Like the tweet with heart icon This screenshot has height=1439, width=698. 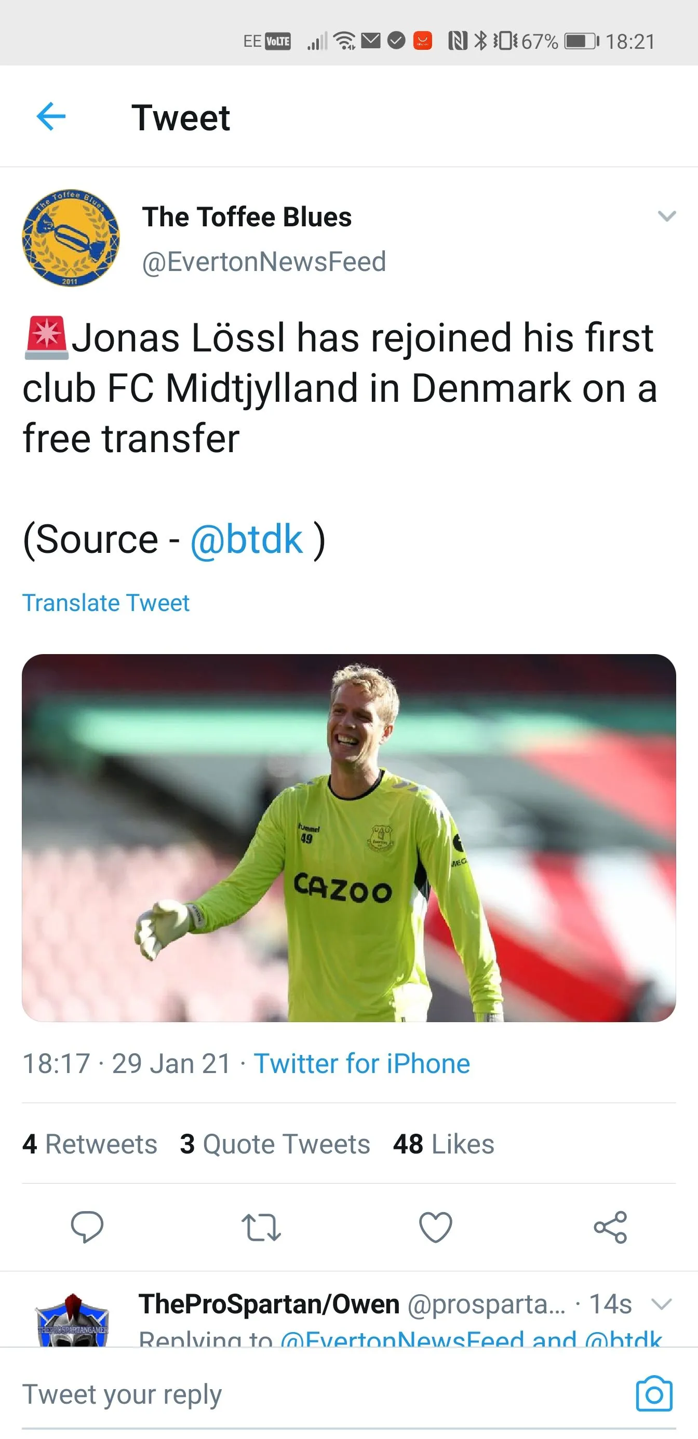point(435,1227)
